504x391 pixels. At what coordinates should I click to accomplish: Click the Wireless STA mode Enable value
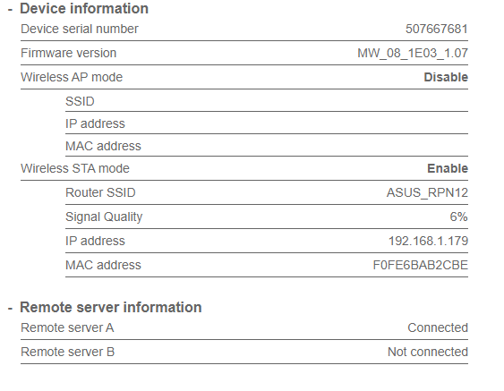point(448,168)
